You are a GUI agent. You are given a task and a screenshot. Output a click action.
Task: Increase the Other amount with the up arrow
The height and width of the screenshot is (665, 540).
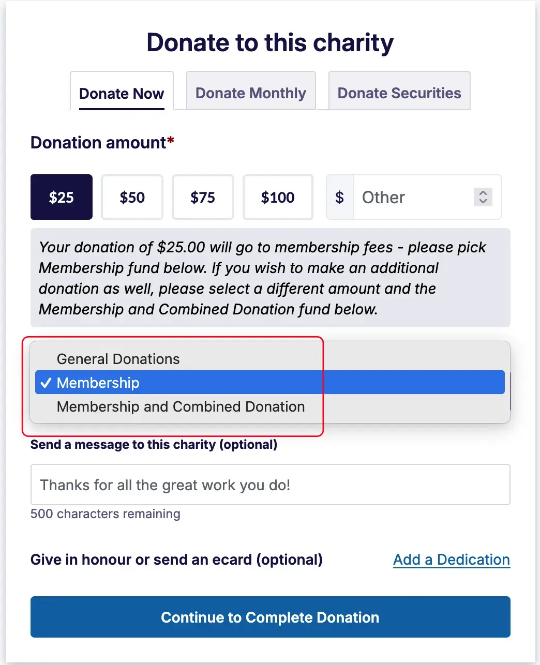483,193
